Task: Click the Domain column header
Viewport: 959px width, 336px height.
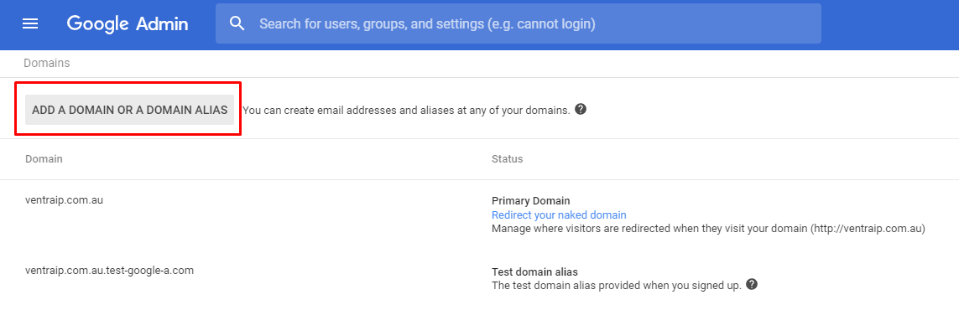Action: (44, 159)
